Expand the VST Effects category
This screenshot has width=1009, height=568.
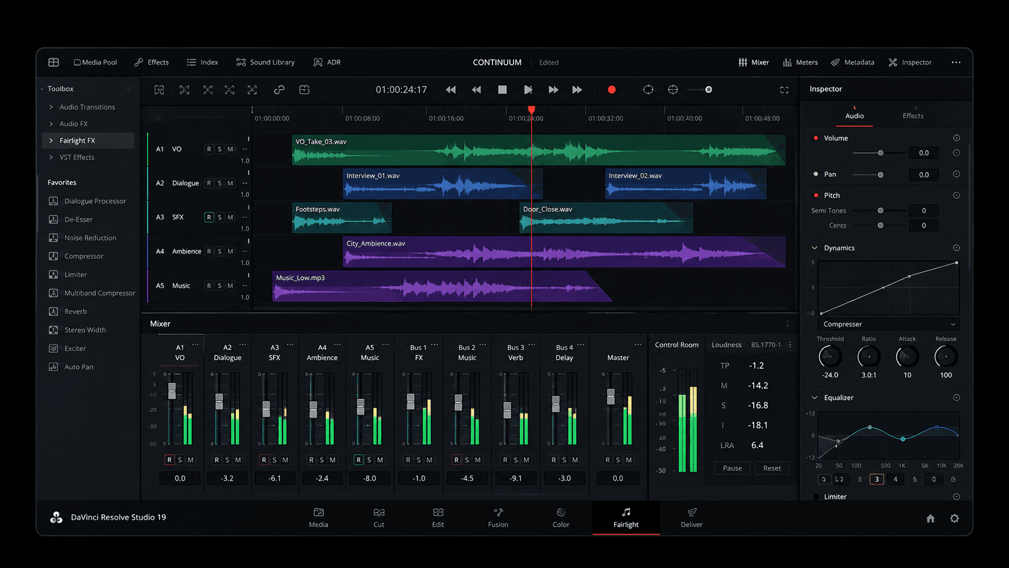click(x=51, y=157)
